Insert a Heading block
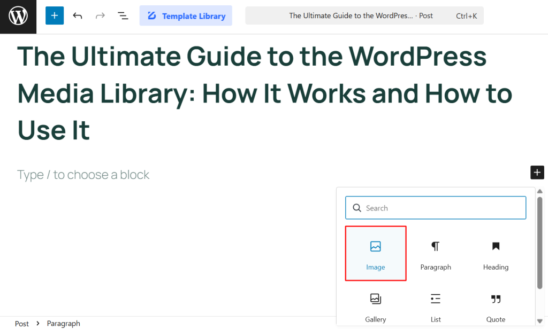Image resolution: width=548 pixels, height=329 pixels. pos(495,253)
